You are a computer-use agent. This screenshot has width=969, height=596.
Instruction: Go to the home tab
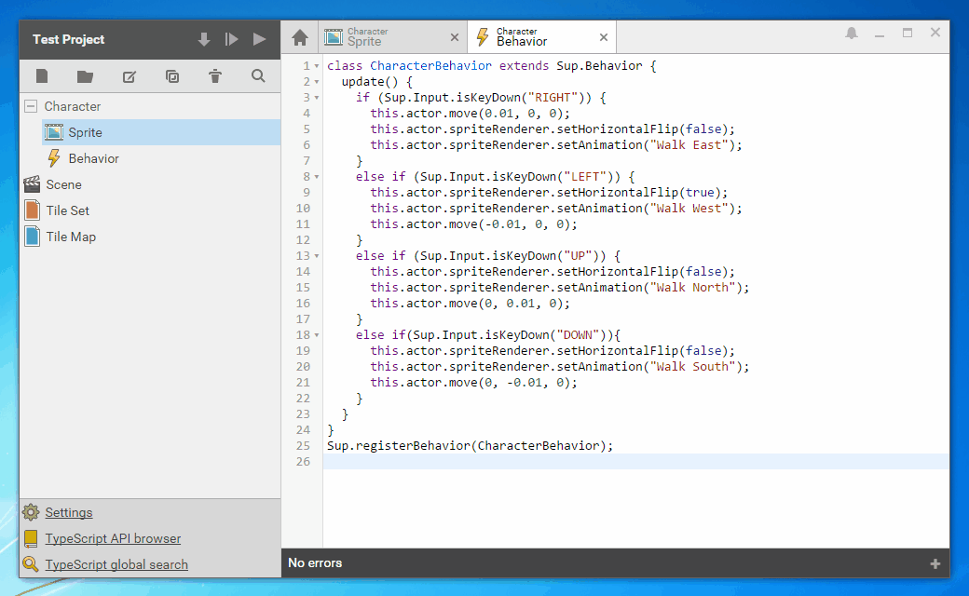tap(300, 37)
